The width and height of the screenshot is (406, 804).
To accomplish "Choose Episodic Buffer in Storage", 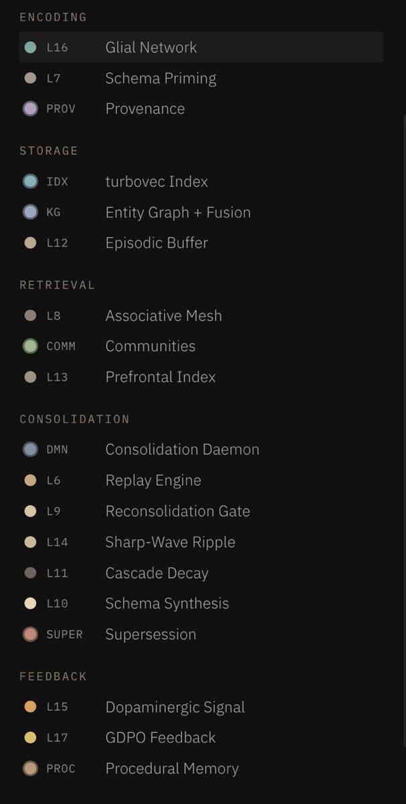I will pyautogui.click(x=201, y=243).
